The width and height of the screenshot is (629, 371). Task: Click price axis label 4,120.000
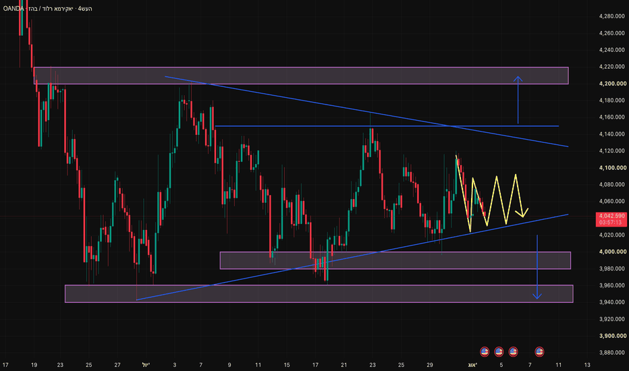[612, 151]
